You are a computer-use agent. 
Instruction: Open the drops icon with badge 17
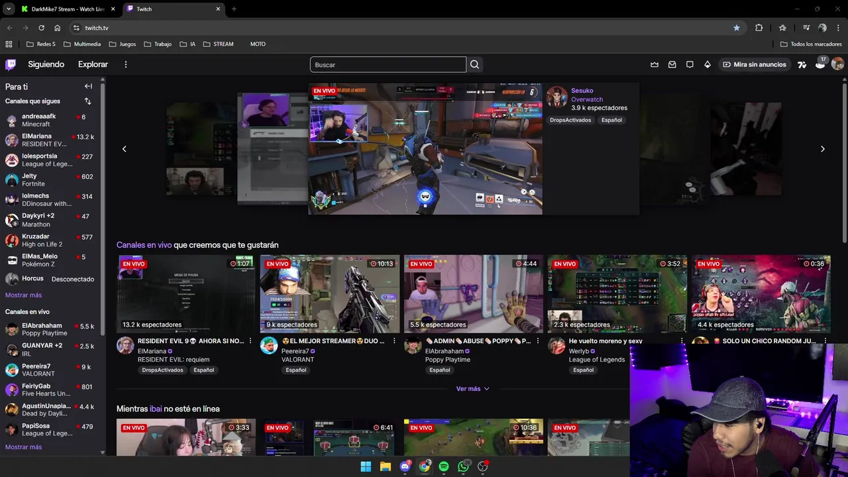tap(820, 64)
